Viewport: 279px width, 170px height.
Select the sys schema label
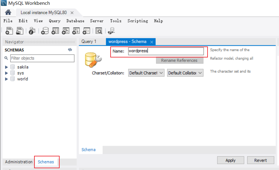tap(20, 73)
